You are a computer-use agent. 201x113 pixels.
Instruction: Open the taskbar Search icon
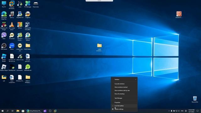click(x=8, y=111)
